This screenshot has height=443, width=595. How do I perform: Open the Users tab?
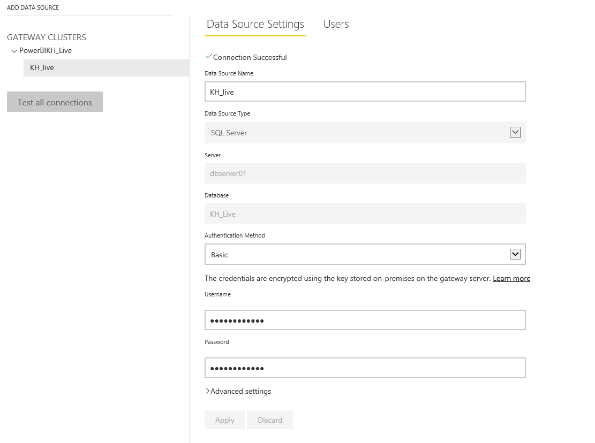(336, 24)
